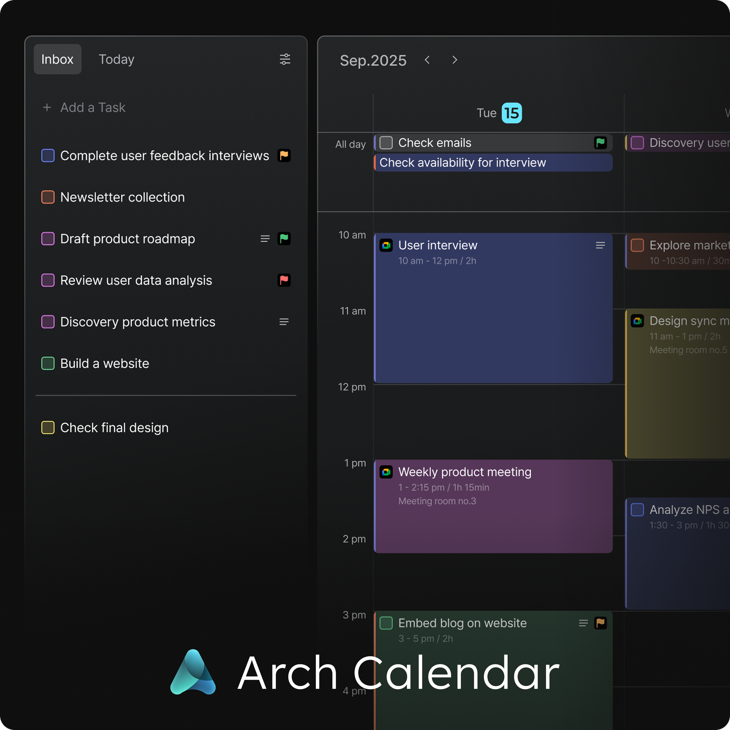This screenshot has width=730, height=730.
Task: Select the Inbox tab
Action: tap(57, 59)
